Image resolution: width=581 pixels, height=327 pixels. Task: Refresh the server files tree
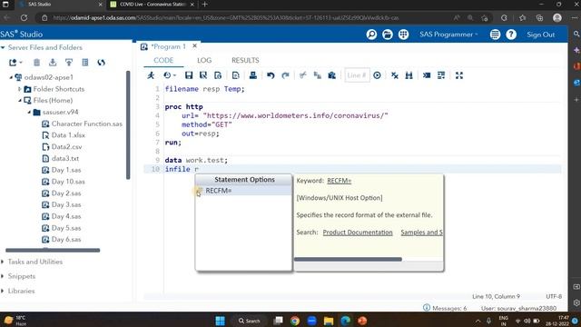coord(101,63)
